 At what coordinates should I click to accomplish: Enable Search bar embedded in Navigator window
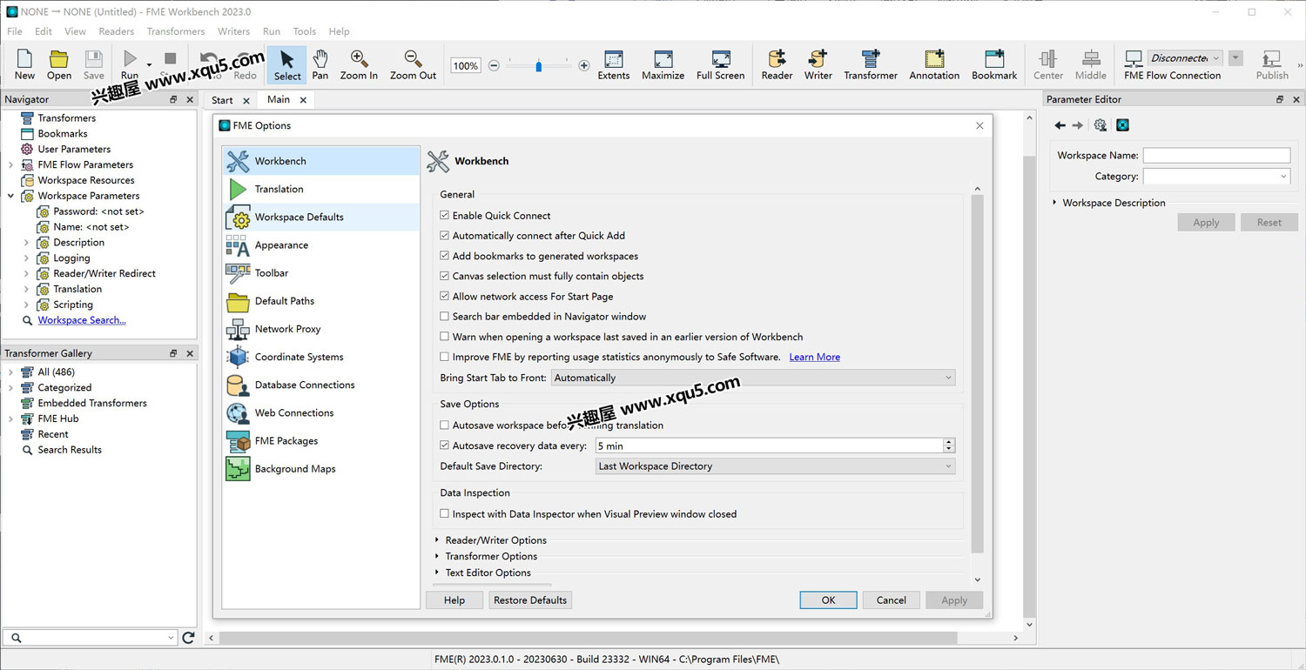tap(445, 317)
